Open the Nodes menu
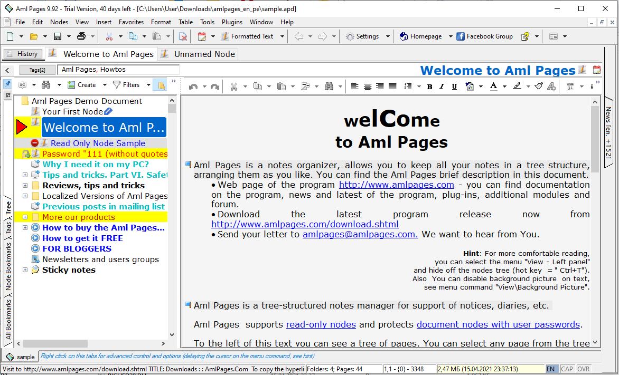 pos(59,22)
